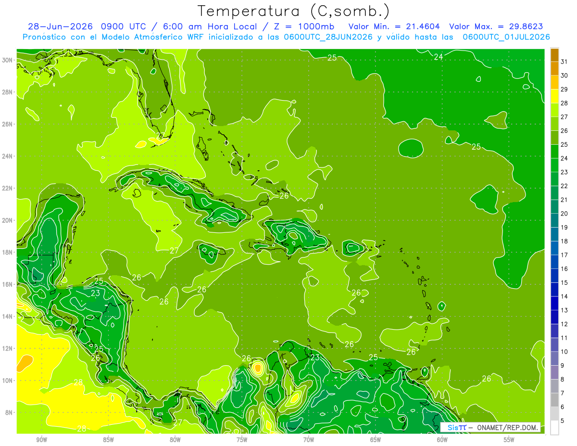Click the 80W longitude axis label
Image resolution: width=577 pixels, height=446 pixels.
point(175,440)
